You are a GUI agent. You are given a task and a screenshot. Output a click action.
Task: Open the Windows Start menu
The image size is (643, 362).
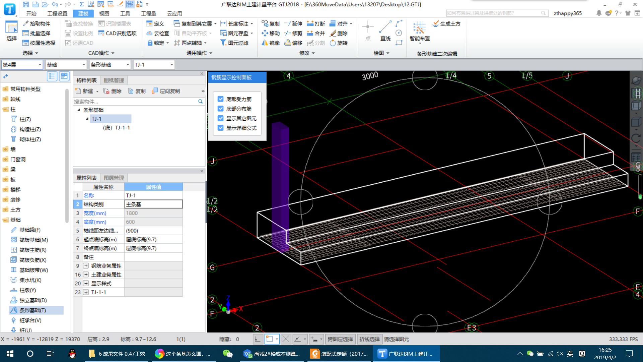point(10,354)
